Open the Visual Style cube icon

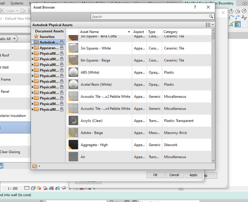click(33, 188)
